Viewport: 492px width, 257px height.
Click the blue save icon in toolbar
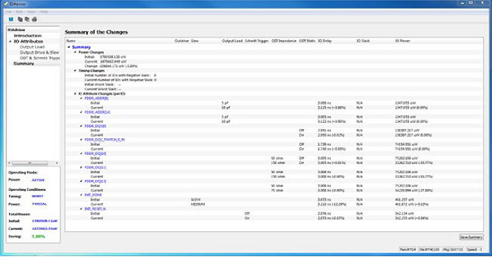11,19
